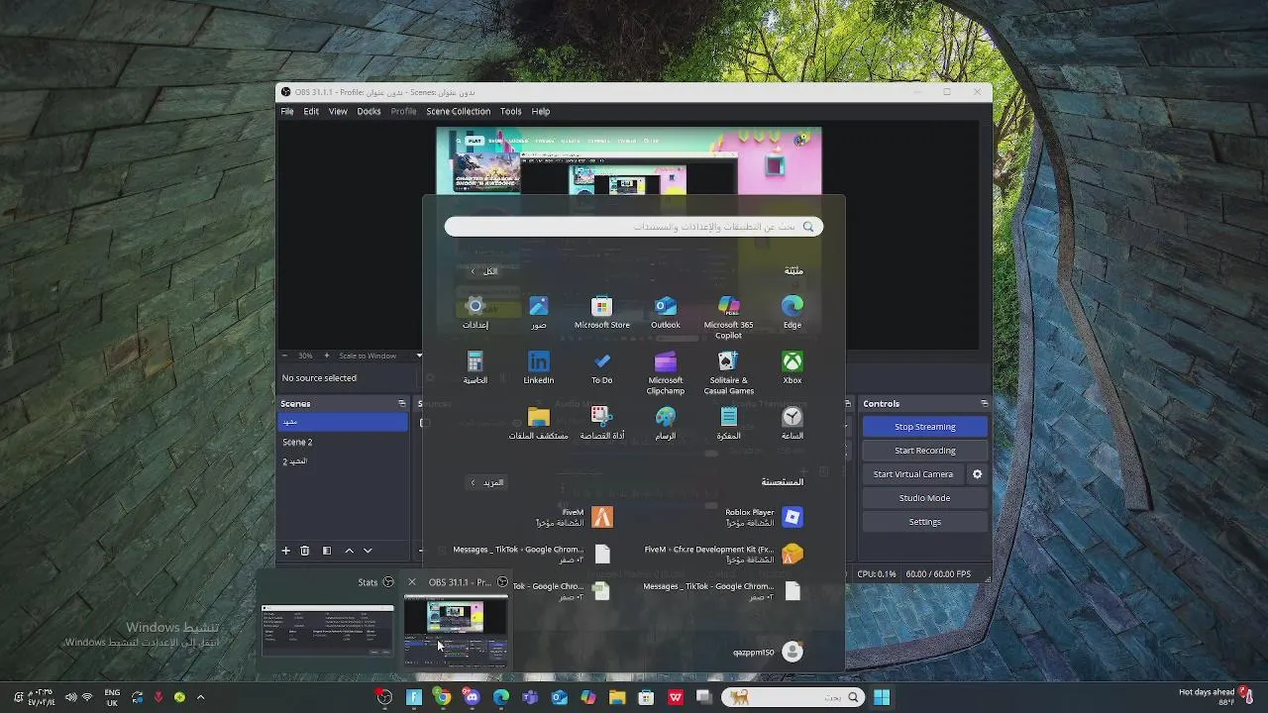The width and height of the screenshot is (1268, 713).
Task: Open Edge from pinned apps
Action: pos(792,312)
